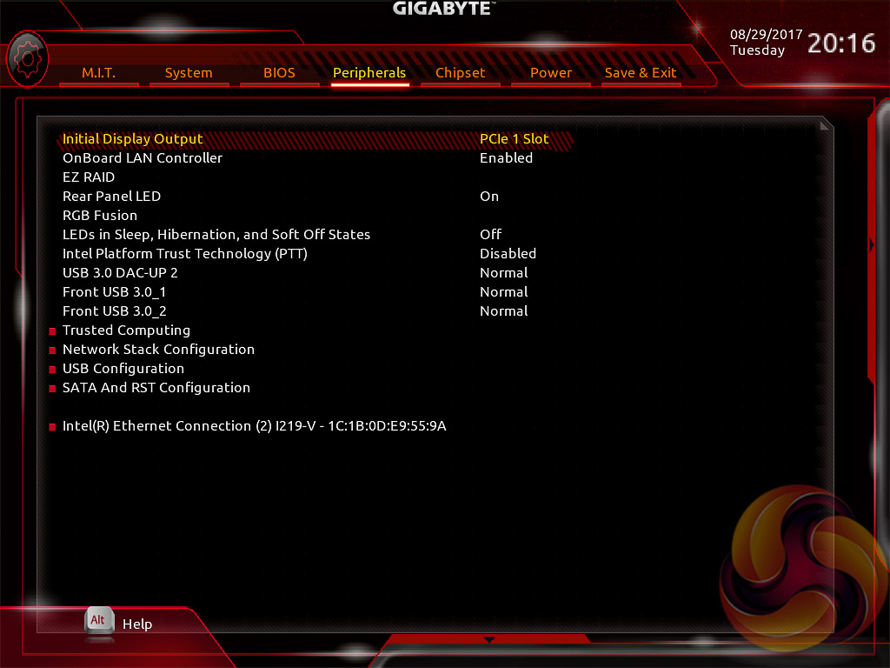Change Front USB 3.0_2 Normal value
The height and width of the screenshot is (668, 890).
click(504, 311)
